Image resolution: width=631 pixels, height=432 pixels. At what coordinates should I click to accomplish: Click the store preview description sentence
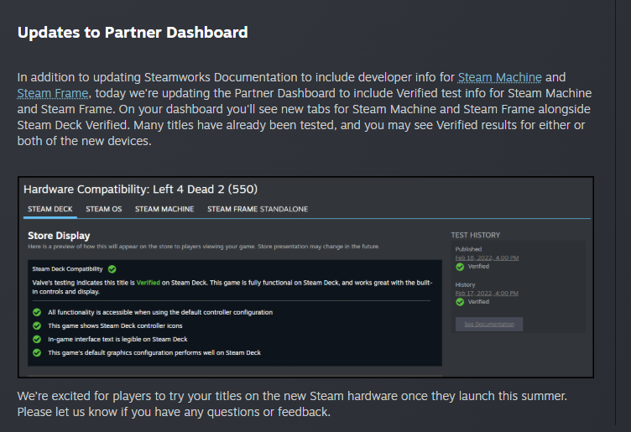(204, 247)
